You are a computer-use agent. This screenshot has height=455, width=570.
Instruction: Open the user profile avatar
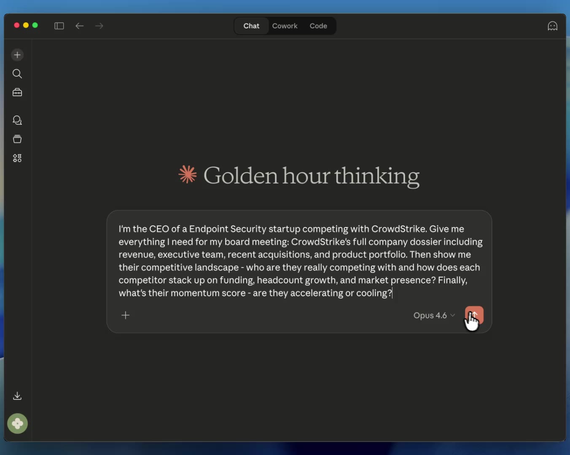pos(17,423)
